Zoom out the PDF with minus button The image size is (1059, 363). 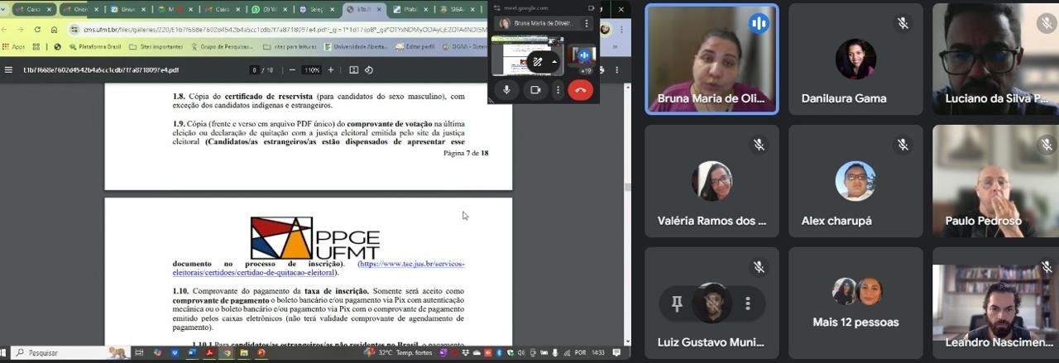point(292,70)
